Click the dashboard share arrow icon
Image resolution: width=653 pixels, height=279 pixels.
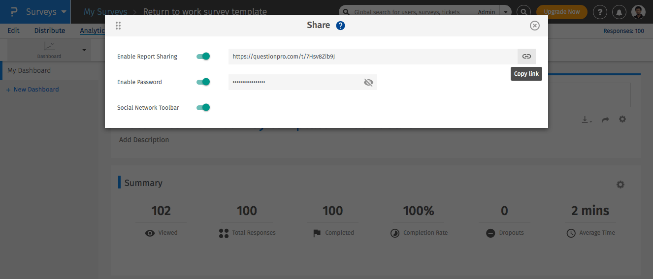click(x=605, y=120)
